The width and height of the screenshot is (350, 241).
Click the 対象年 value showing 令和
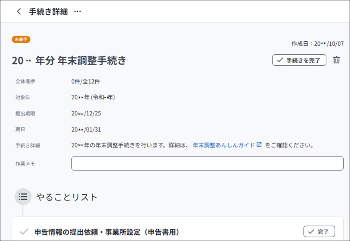pos(93,97)
